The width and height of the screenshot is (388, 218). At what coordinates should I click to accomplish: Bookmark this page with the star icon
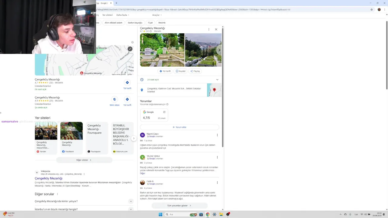372,9
